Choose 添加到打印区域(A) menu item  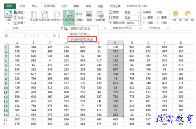click(x=82, y=39)
